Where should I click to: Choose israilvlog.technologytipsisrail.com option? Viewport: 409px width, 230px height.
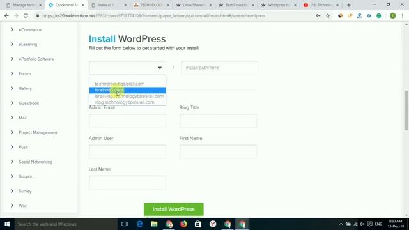point(127,96)
